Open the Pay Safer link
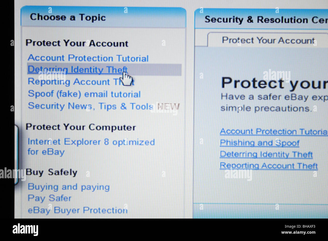Screen dimensions: 328x241 click(49, 198)
